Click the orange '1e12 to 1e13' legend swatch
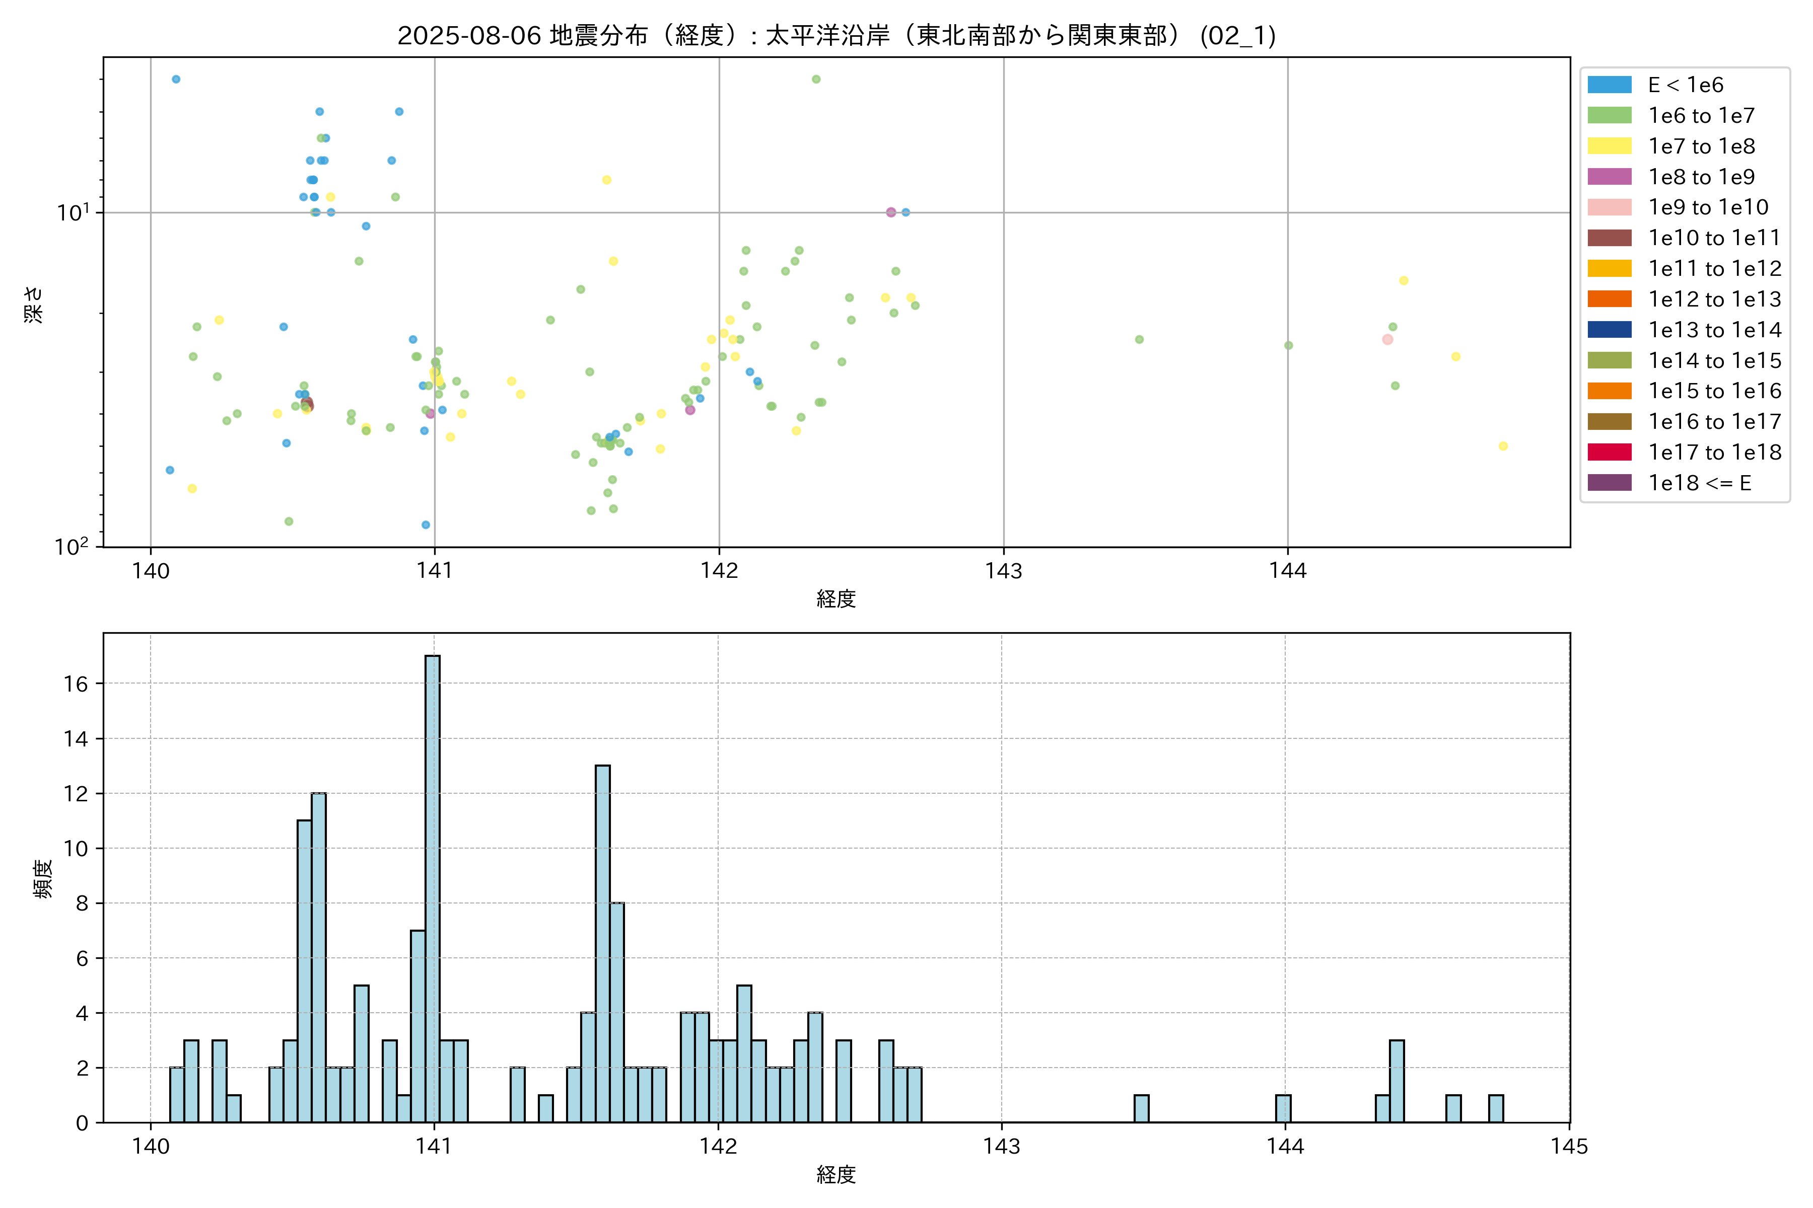The height and width of the screenshot is (1208, 1813). 1609,299
